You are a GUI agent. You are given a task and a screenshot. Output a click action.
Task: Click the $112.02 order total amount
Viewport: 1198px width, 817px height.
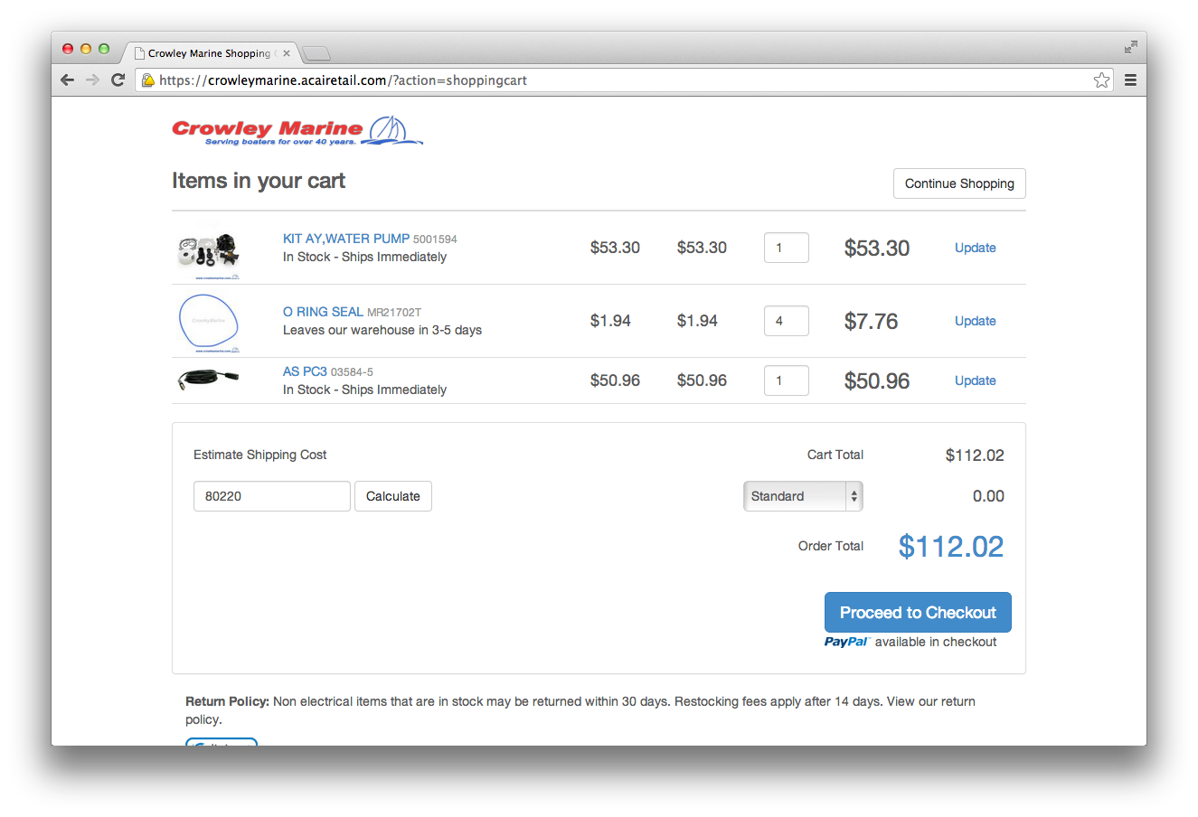coord(951,547)
